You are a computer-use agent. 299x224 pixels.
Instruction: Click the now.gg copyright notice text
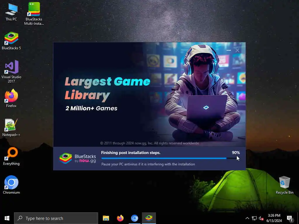click(x=149, y=143)
